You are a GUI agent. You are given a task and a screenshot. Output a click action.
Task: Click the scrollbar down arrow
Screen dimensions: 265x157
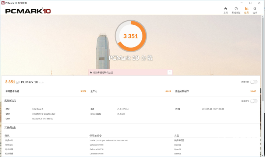[263, 155]
